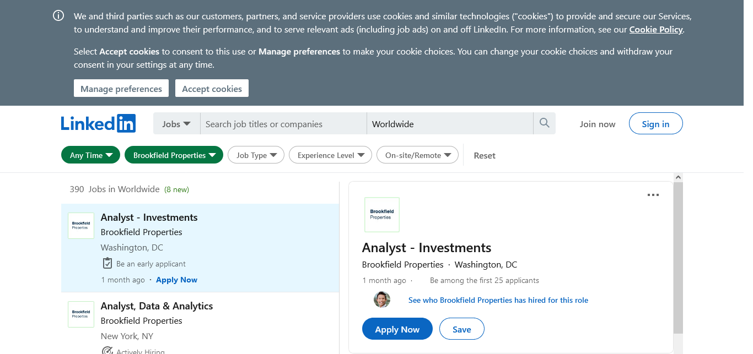The width and height of the screenshot is (753, 354).
Task: Click the cookie banner info icon
Action: tap(58, 16)
